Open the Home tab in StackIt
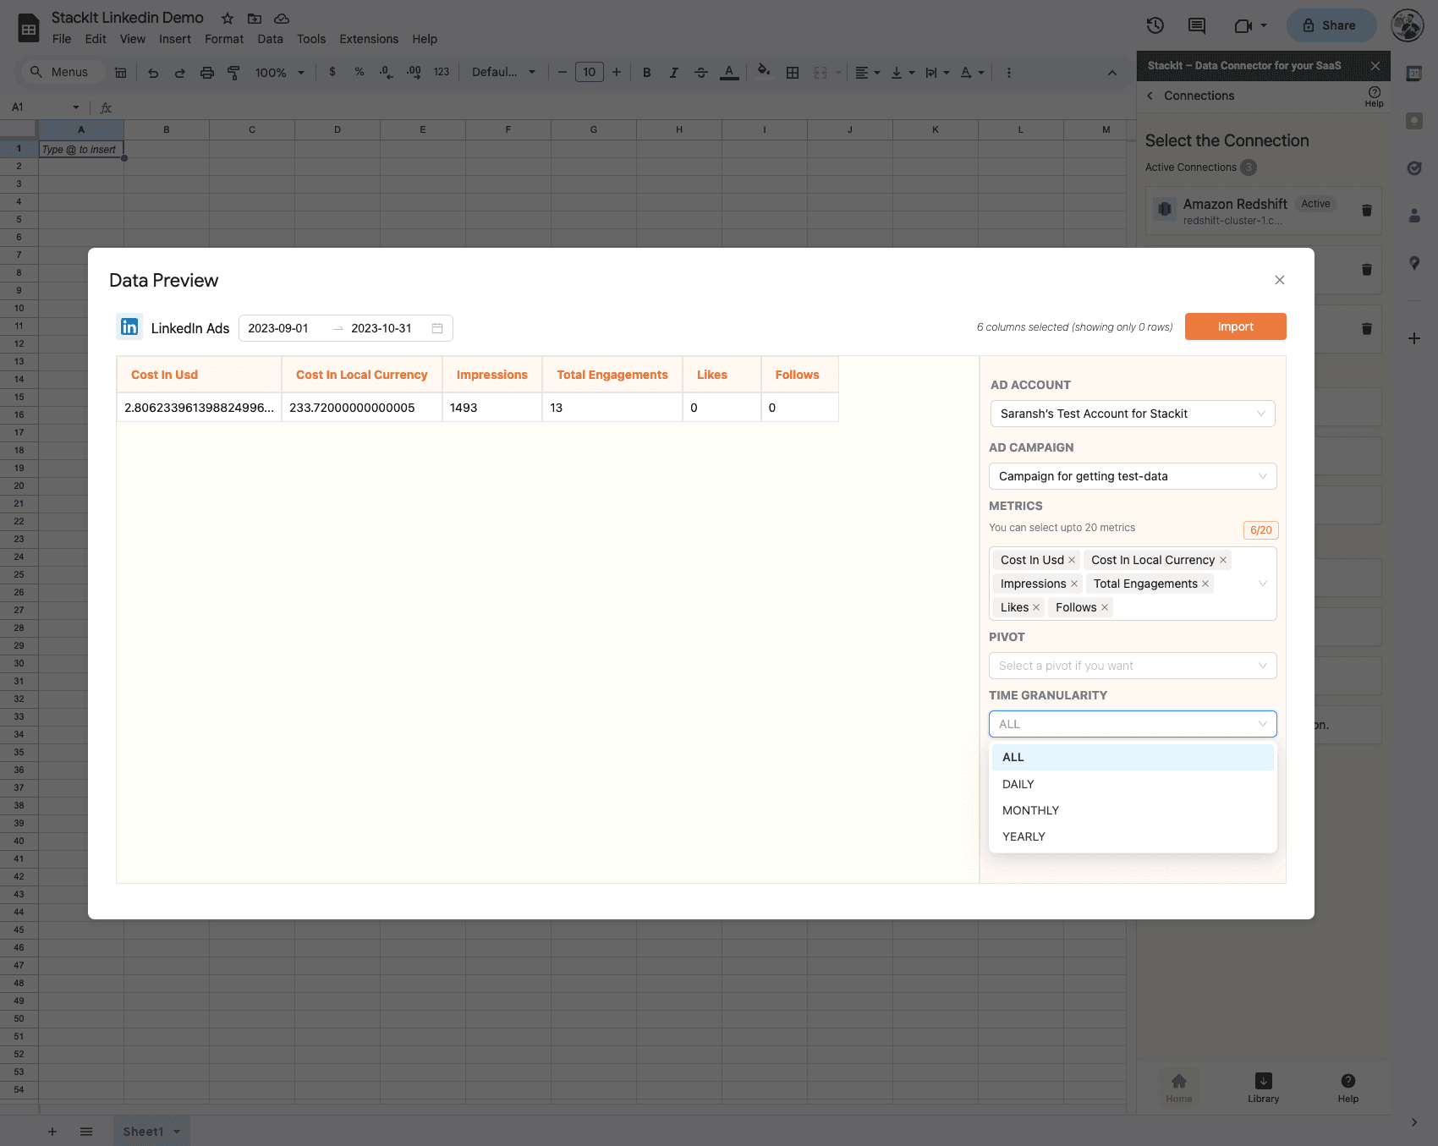Image resolution: width=1438 pixels, height=1146 pixels. pyautogui.click(x=1179, y=1088)
